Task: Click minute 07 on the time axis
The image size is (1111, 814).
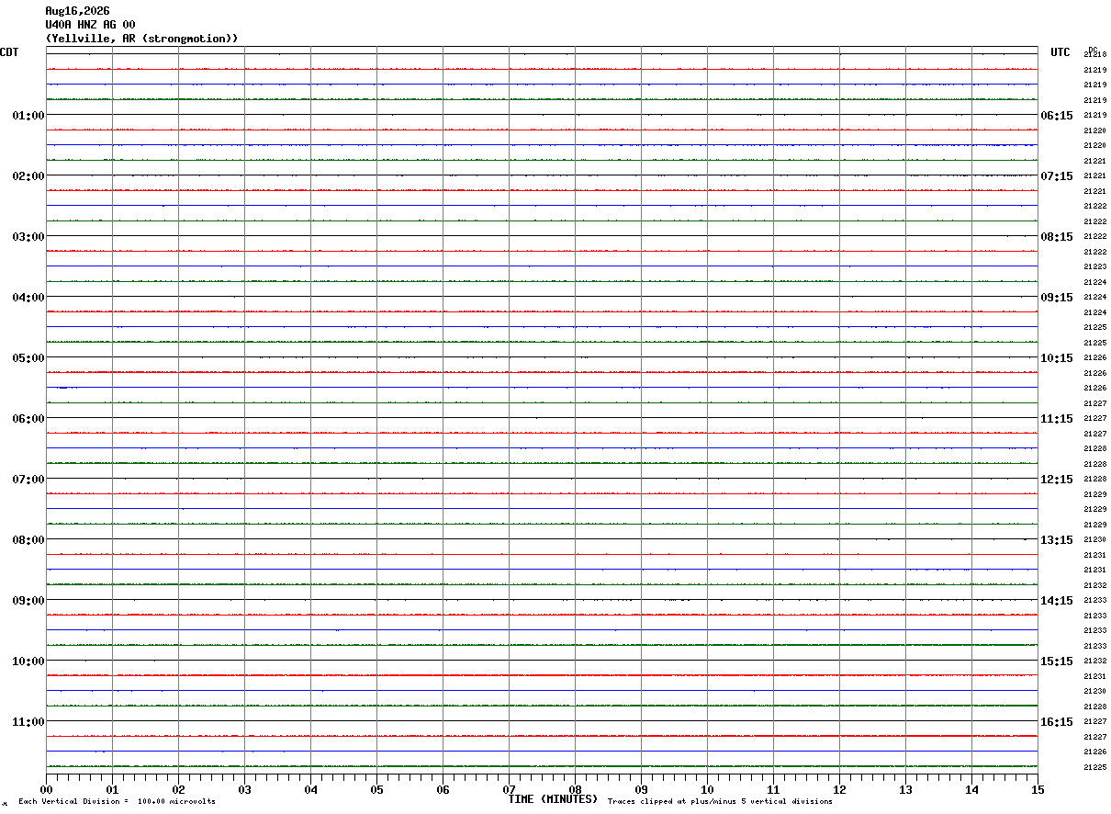Action: click(509, 789)
